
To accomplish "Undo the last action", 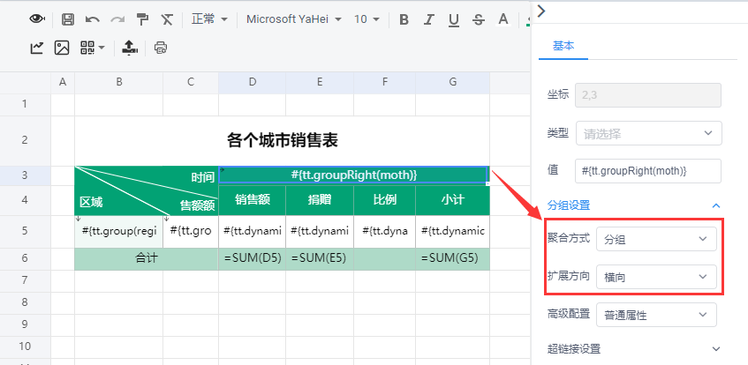I will click(93, 19).
